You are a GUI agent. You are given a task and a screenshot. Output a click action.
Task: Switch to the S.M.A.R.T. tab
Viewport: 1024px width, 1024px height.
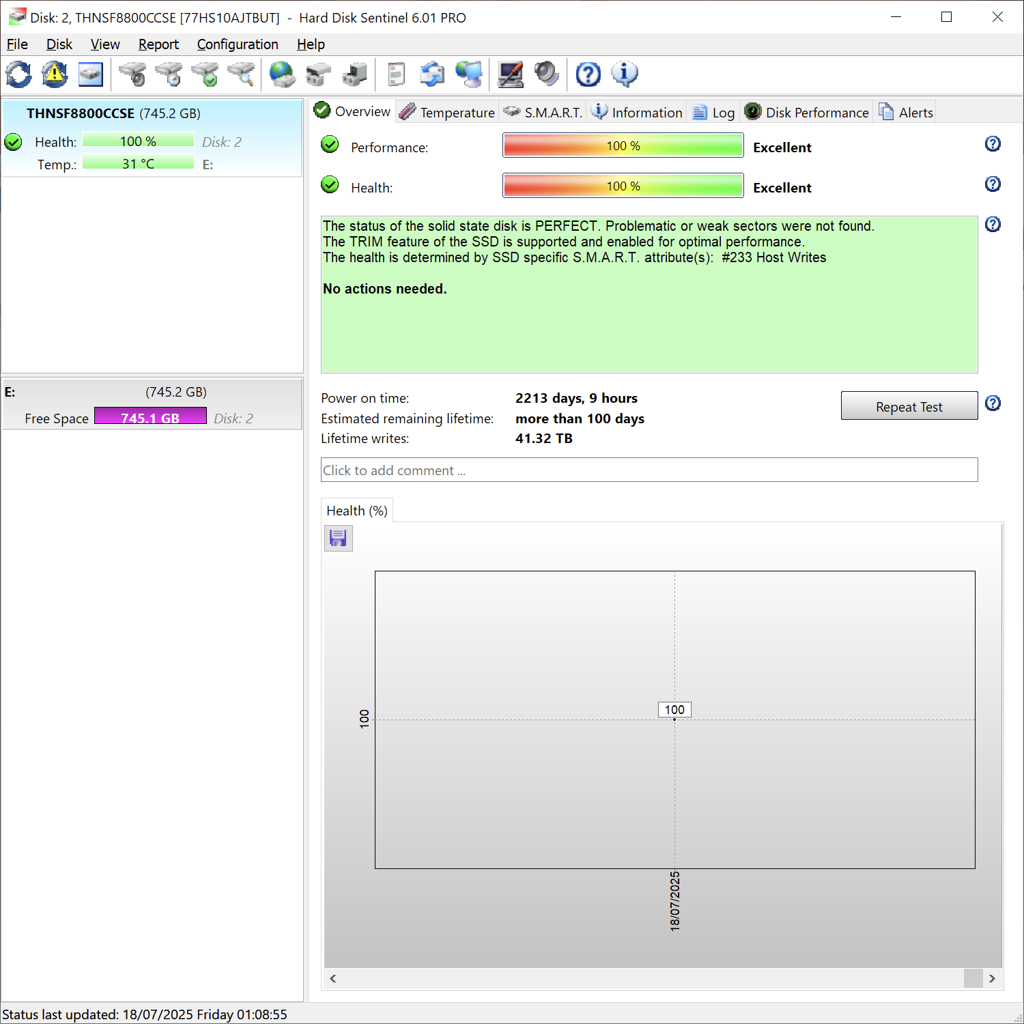(543, 112)
